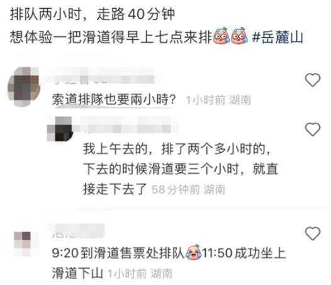Select the comment text 11:50成功坐上滑道下山
This screenshot has height=285, width=331.
click(169, 263)
